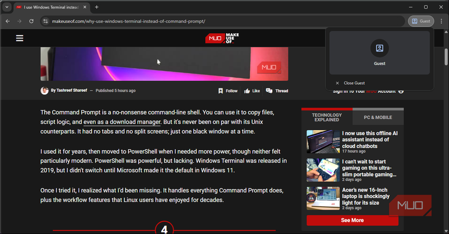Viewport: 449px width, 234px height.
Task: Click 'Published 5 hours ago' text
Action: (x=115, y=91)
